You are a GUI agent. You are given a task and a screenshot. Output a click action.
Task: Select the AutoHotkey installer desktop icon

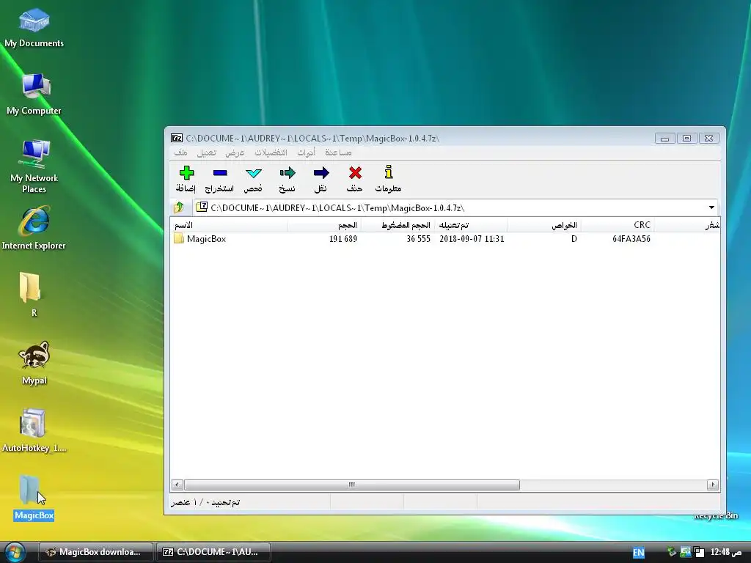pos(34,430)
